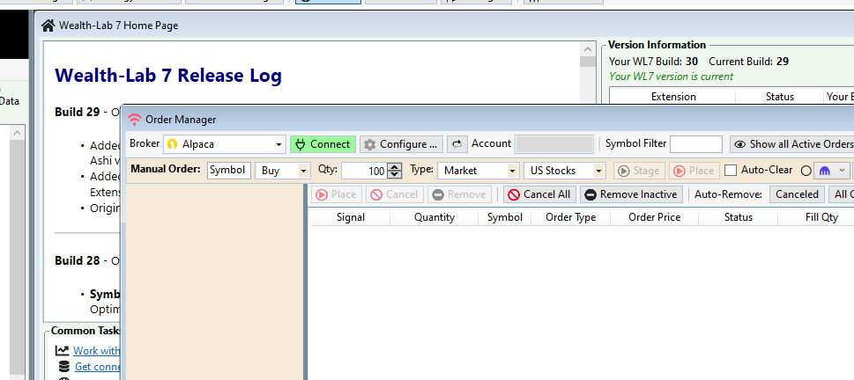Sort by the Quantity column header
The image size is (854, 380).
coord(434,217)
